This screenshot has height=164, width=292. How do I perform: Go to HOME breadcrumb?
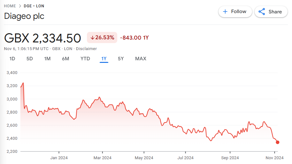coord(10,6)
